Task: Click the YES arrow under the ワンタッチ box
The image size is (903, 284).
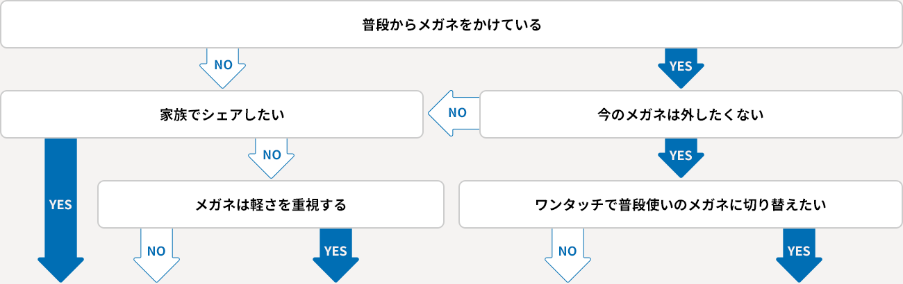Action: click(x=799, y=253)
